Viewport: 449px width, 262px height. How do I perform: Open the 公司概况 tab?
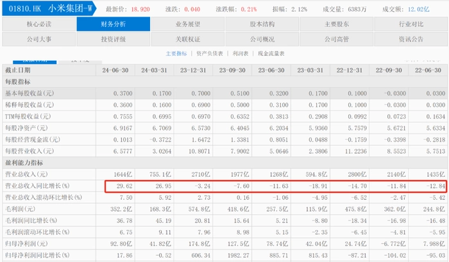(262, 38)
